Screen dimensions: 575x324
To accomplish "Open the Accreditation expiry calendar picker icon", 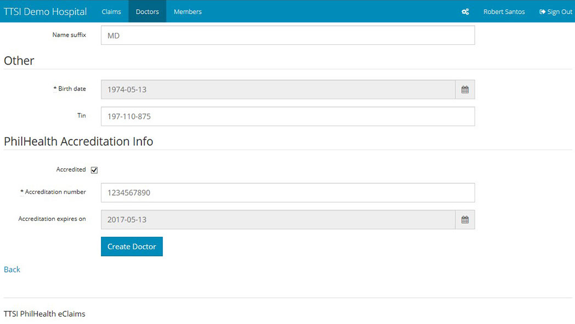I will coord(465,220).
